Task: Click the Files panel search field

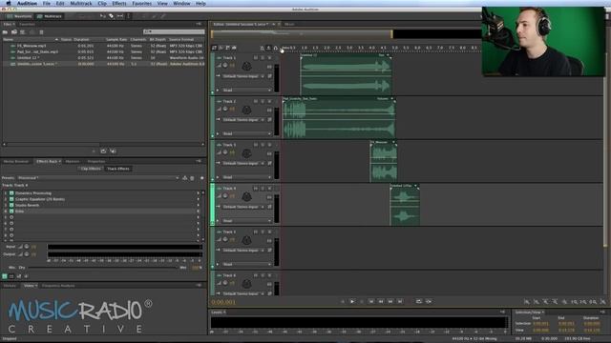Action: 174,31
